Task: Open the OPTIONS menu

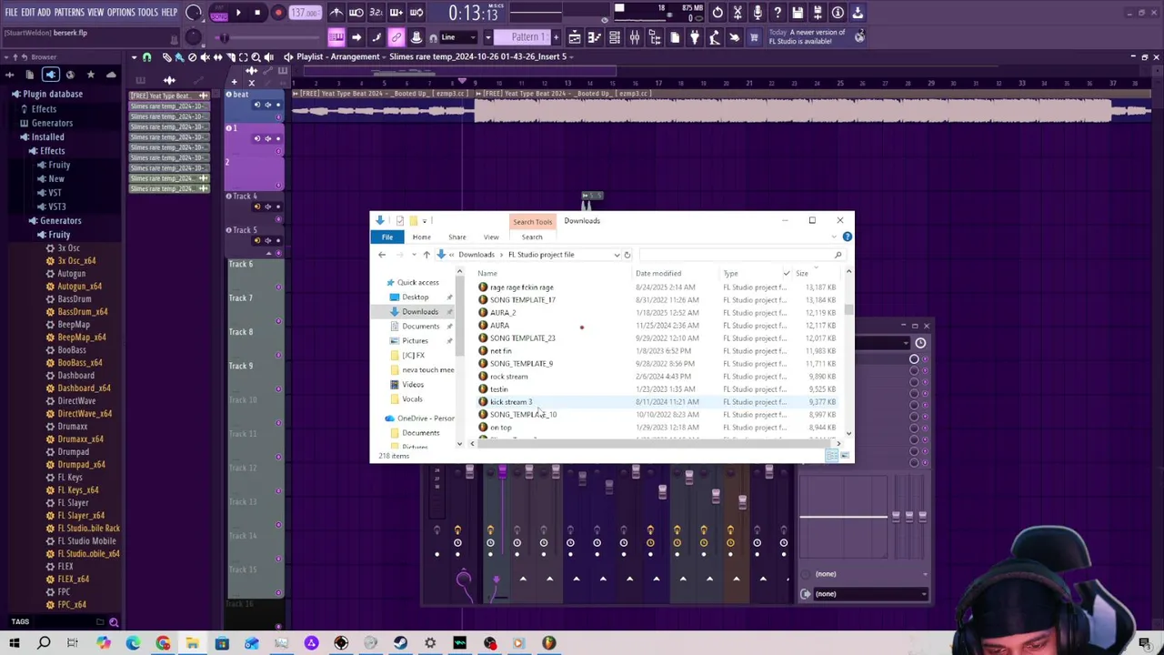Action: point(121,13)
